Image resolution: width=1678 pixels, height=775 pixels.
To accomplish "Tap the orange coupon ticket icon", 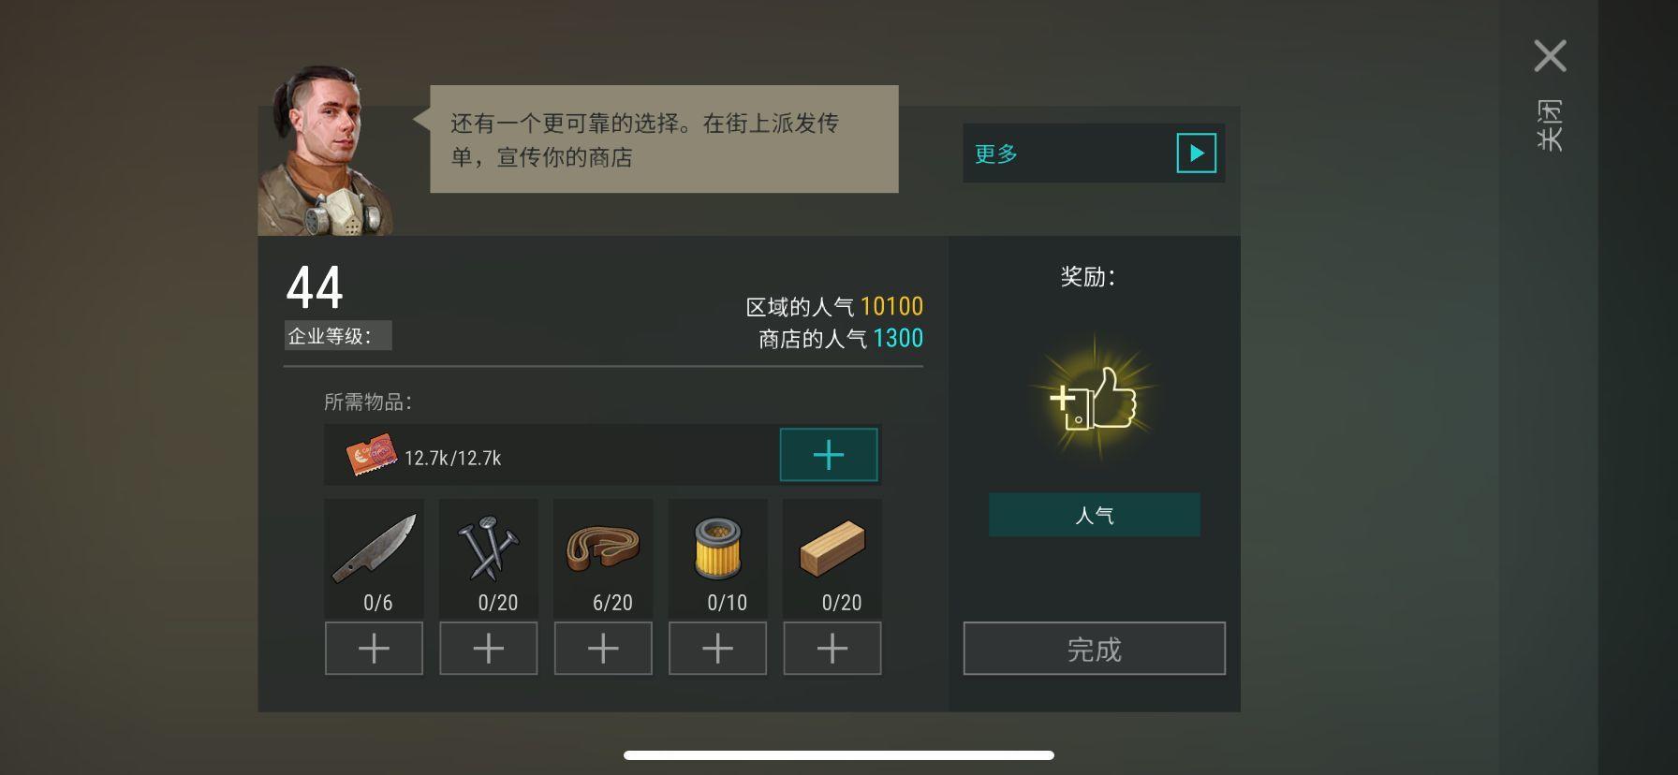I will pos(371,456).
